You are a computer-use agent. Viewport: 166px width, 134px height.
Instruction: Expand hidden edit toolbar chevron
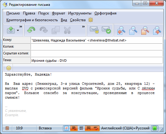coord(83,26)
